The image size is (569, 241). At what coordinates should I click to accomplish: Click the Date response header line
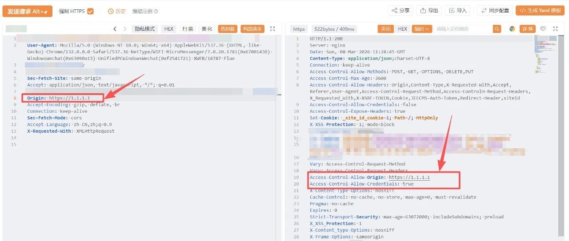357,52
